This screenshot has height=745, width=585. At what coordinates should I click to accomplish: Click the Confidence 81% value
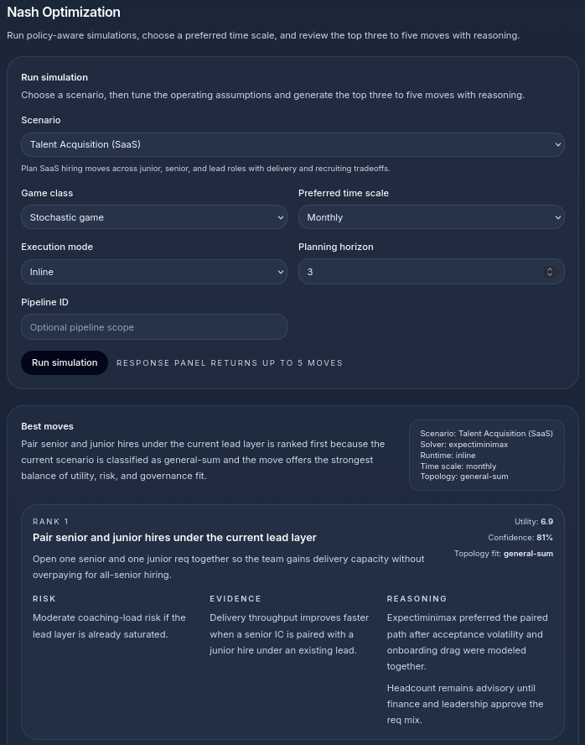pyautogui.click(x=520, y=537)
